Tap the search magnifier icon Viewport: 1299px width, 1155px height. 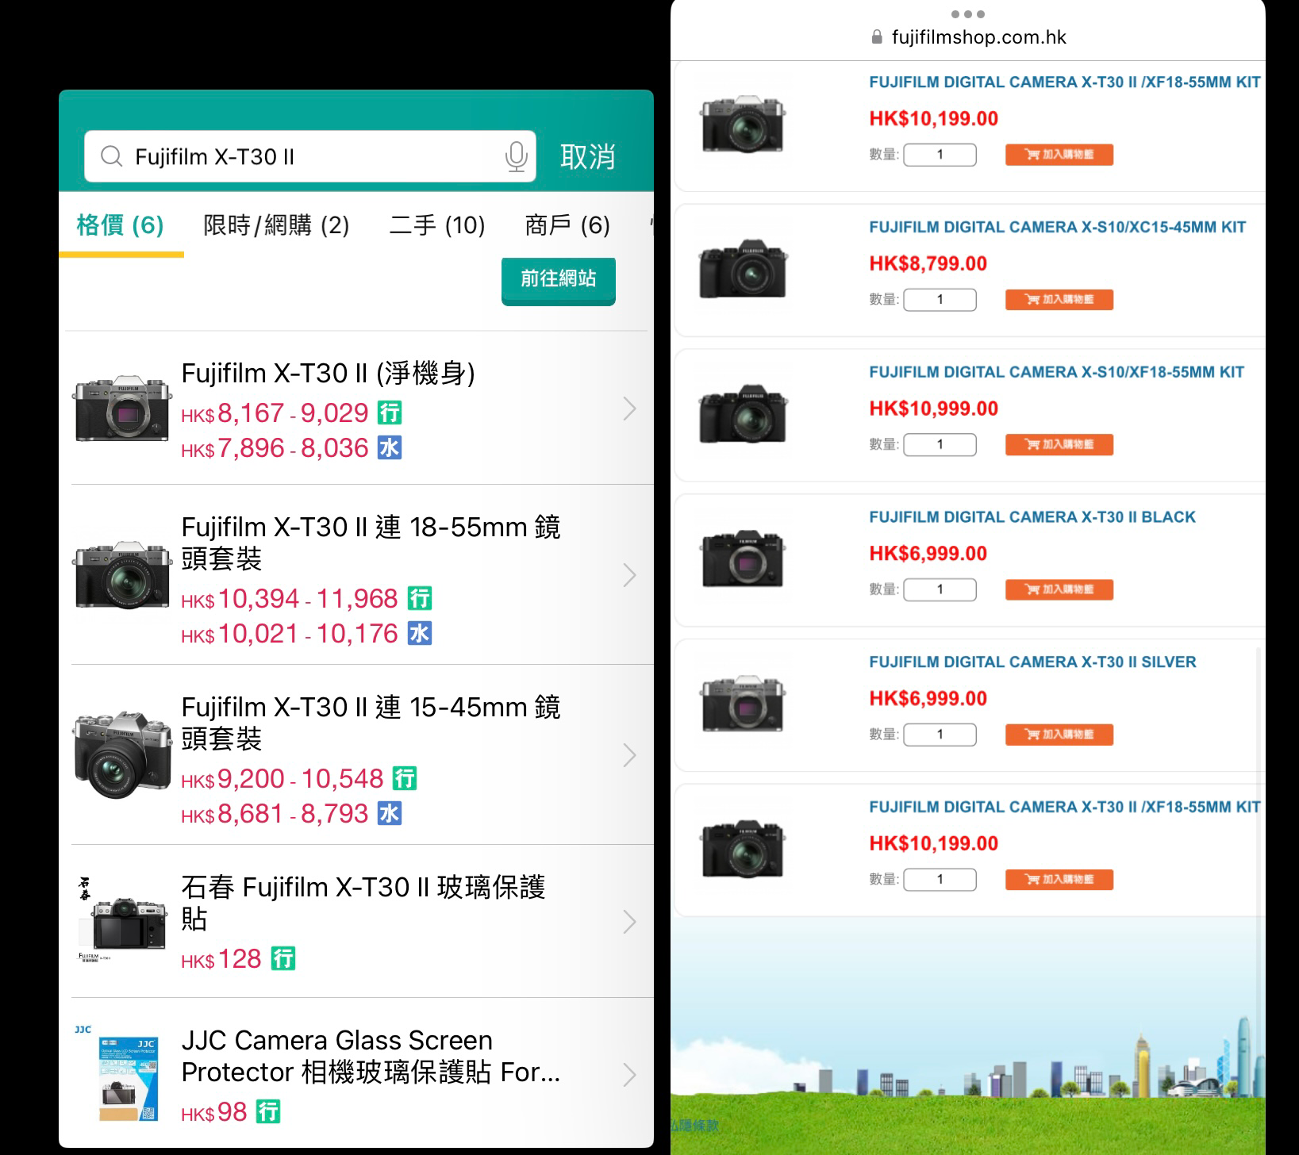point(112,156)
